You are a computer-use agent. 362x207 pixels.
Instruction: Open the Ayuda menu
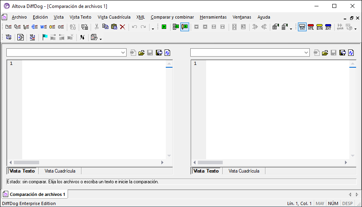tap(263, 17)
